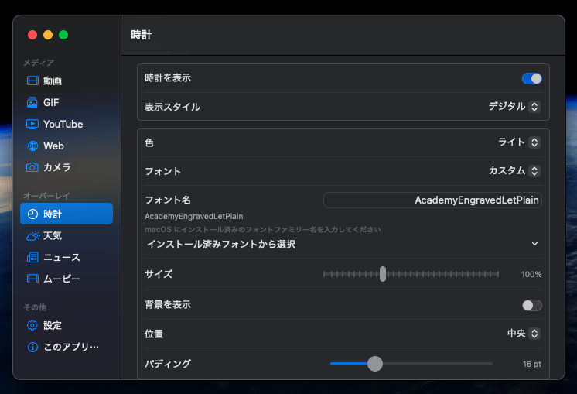
Task: Click the 天気 weather cloud icon
Action: (32, 235)
